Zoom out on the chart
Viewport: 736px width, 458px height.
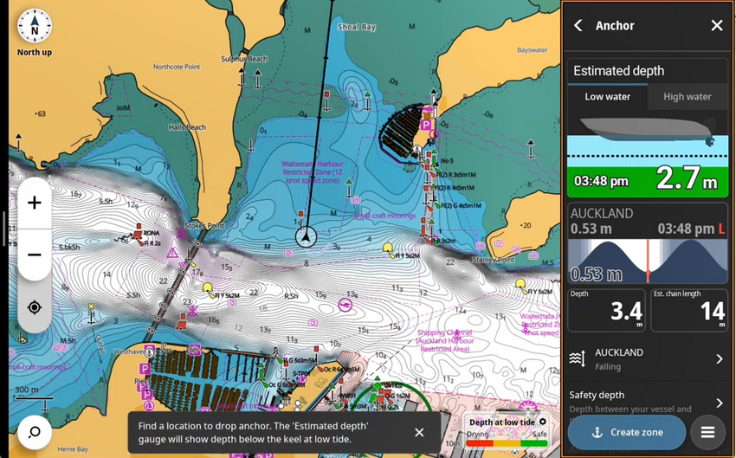[35, 255]
